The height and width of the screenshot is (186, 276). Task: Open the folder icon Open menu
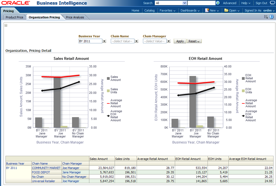tap(232, 10)
